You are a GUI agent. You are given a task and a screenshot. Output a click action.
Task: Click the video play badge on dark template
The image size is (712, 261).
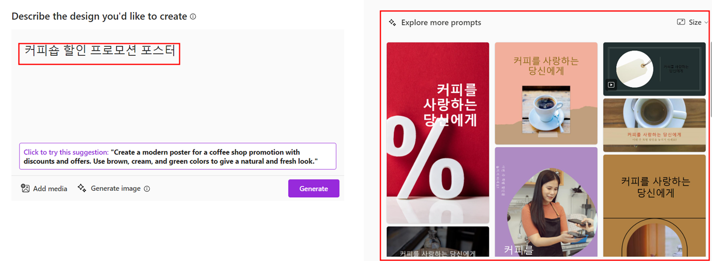[x=611, y=85]
